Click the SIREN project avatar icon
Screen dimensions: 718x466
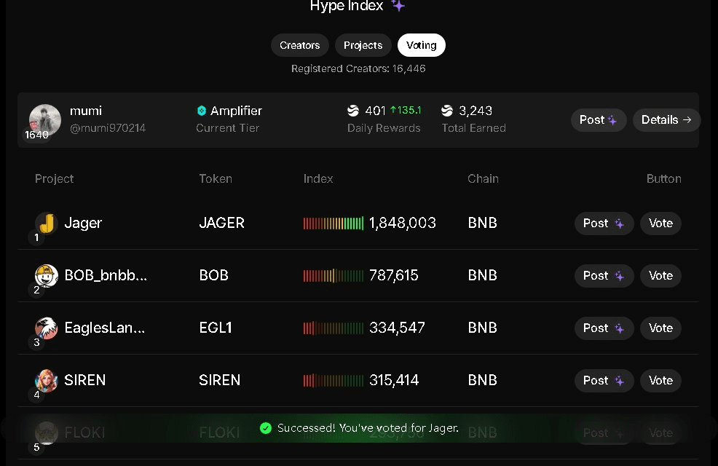point(47,381)
